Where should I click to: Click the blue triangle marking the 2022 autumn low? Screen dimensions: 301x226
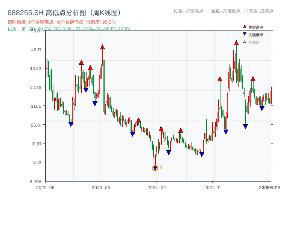point(71,124)
